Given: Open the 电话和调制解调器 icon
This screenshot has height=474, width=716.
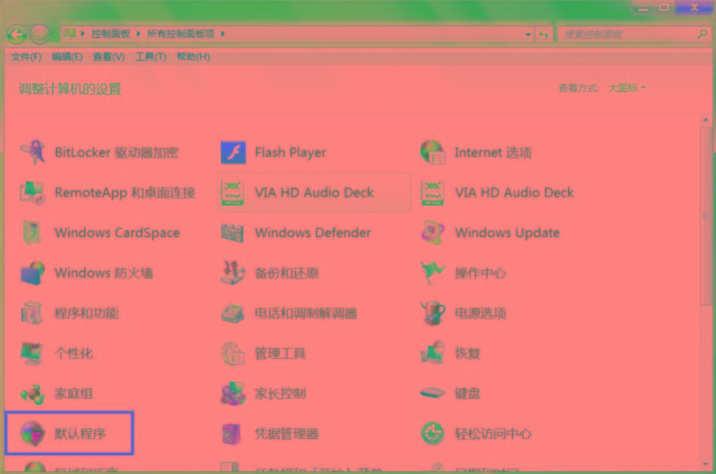Looking at the screenshot, I should pyautogui.click(x=233, y=313).
